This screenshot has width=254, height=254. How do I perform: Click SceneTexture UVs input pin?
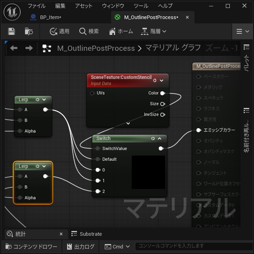coord(92,93)
